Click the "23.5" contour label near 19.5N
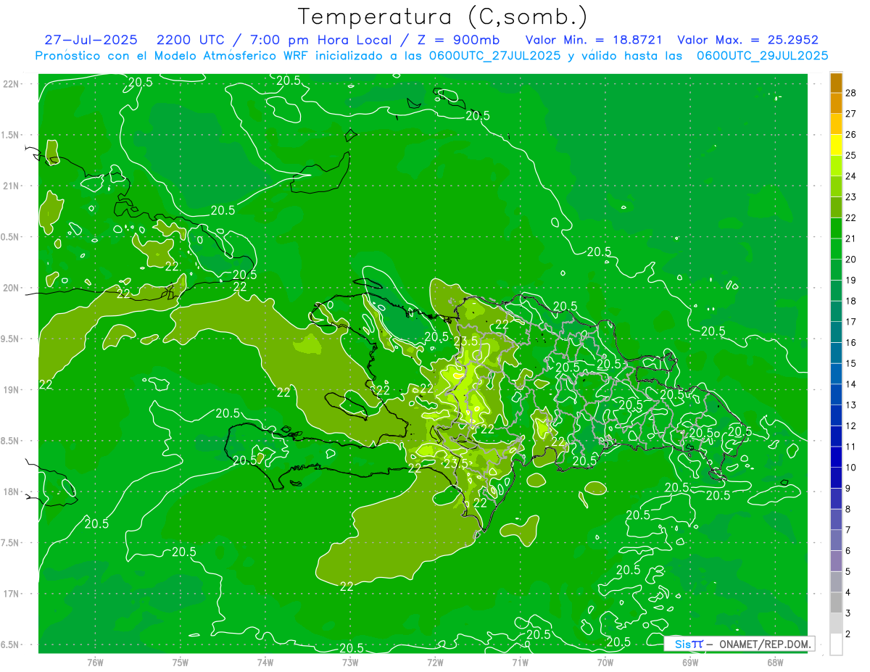 465,341
